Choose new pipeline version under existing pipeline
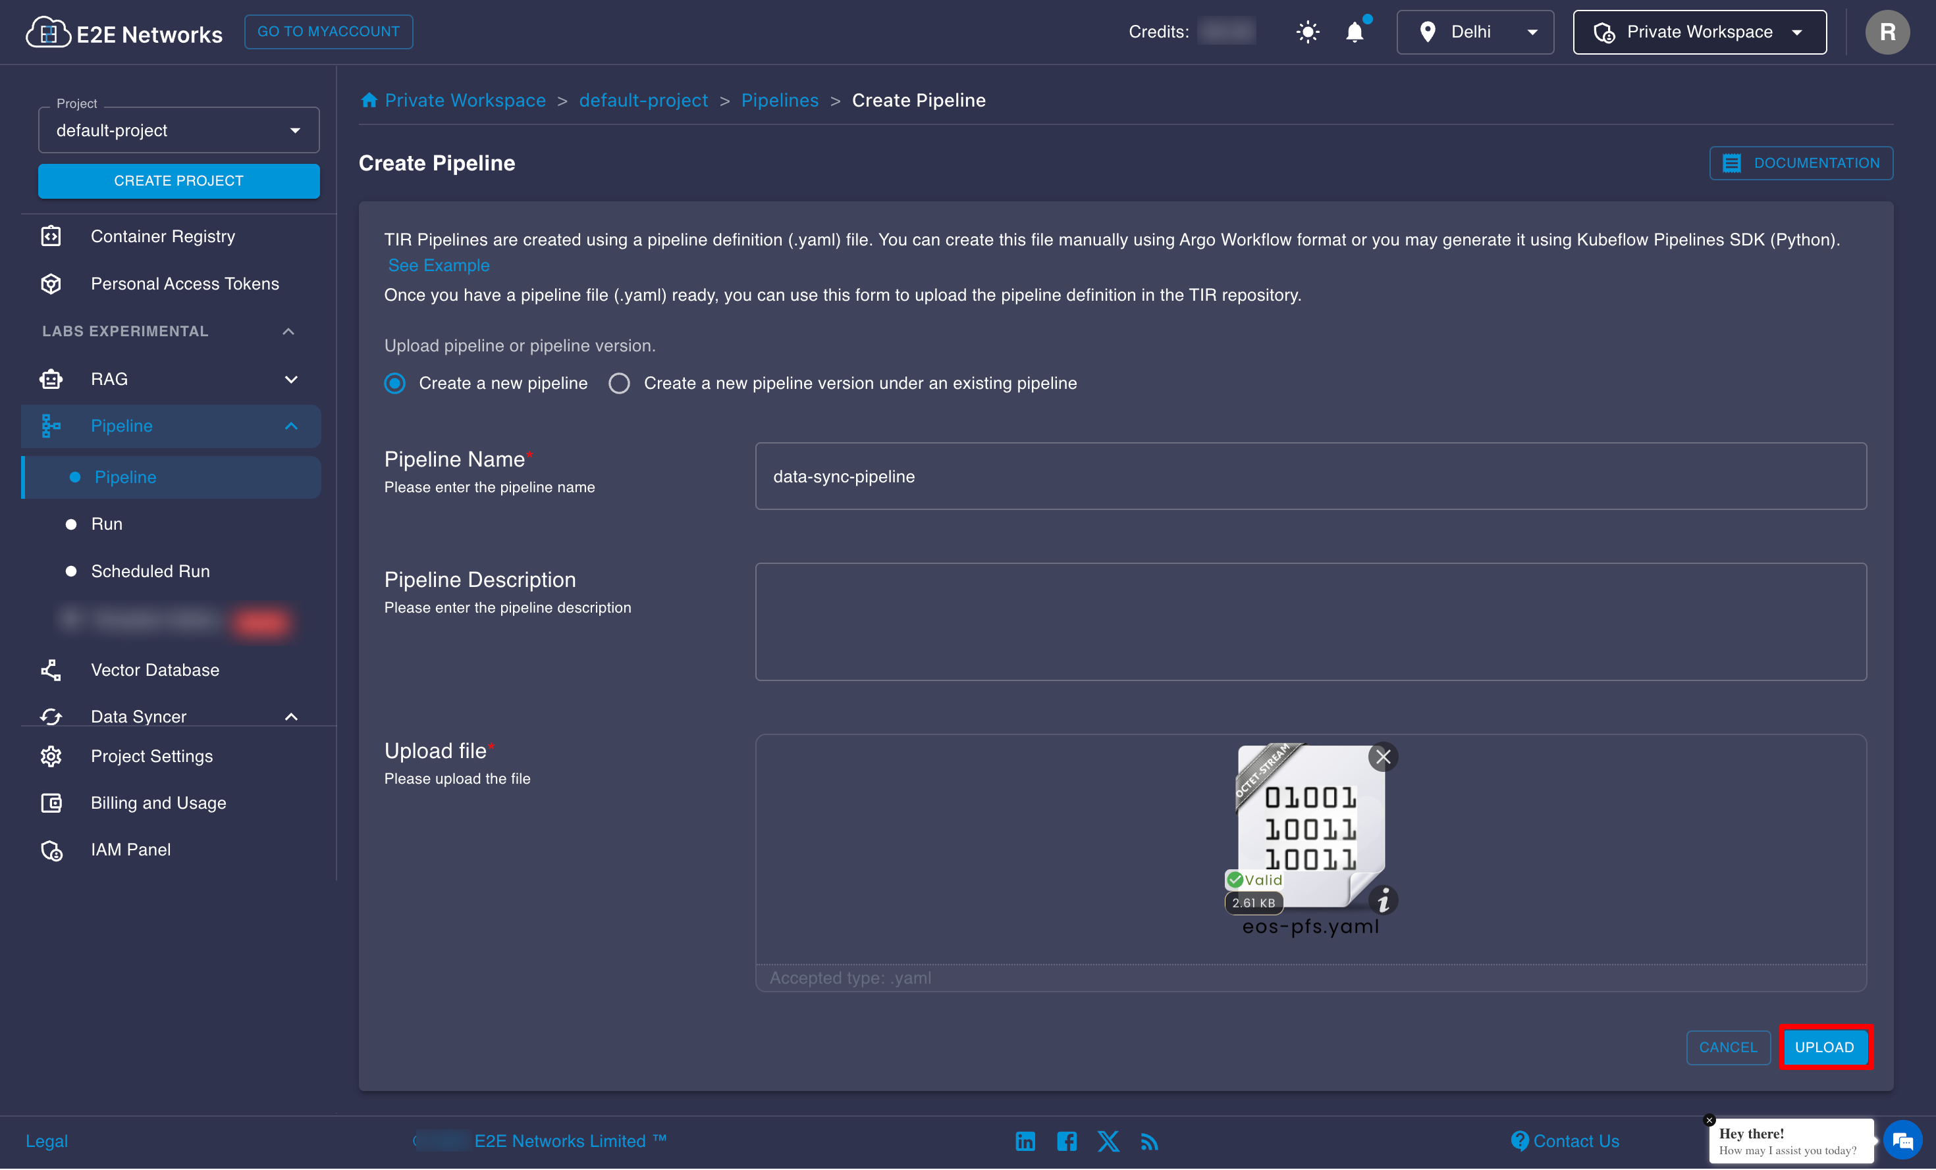This screenshot has height=1170, width=1936. click(619, 383)
